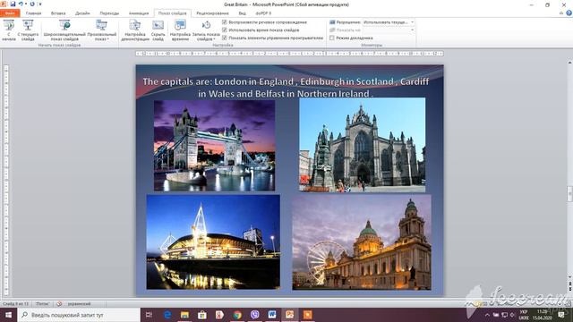The image size is (573, 322).
Task: Switch to Insert (Вставка) tab
Action: pyautogui.click(x=58, y=13)
